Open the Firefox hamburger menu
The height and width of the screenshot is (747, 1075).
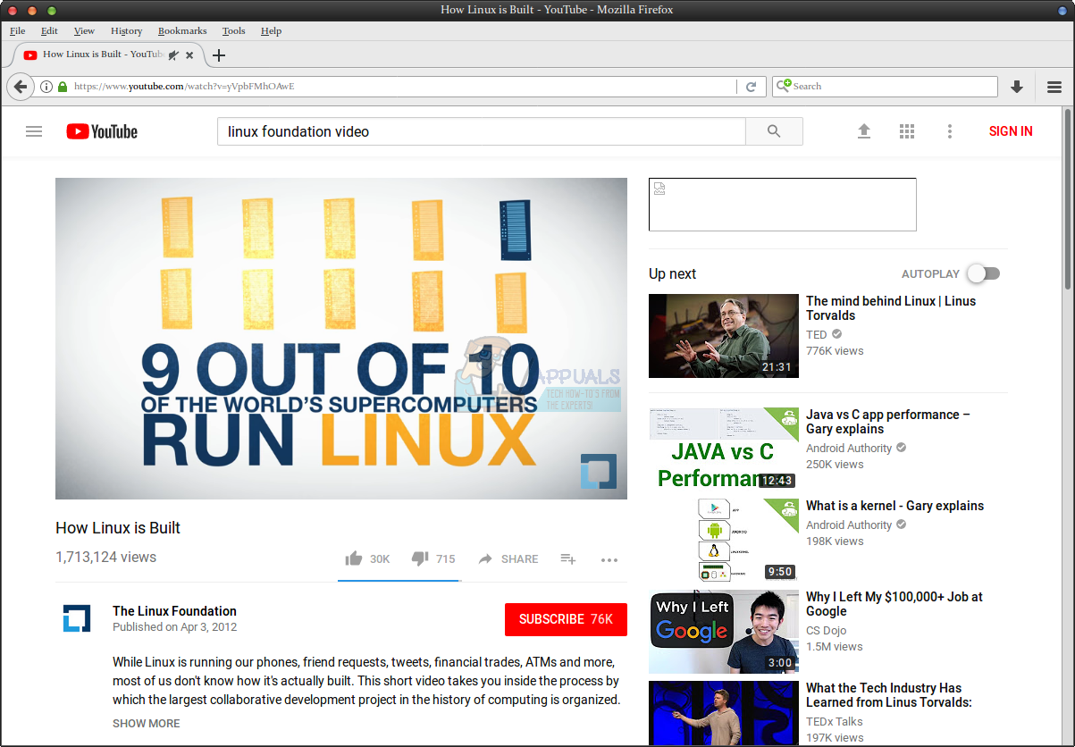[x=1054, y=87]
